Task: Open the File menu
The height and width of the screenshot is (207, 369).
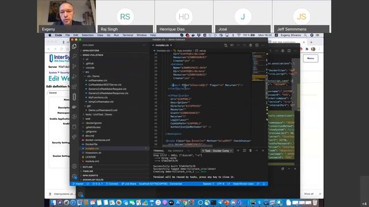Action: tap(67, 35)
